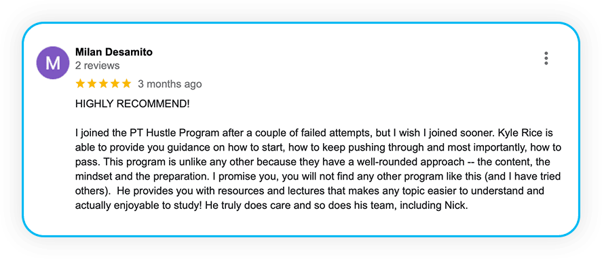Click empty white space below review text

(x=299, y=223)
